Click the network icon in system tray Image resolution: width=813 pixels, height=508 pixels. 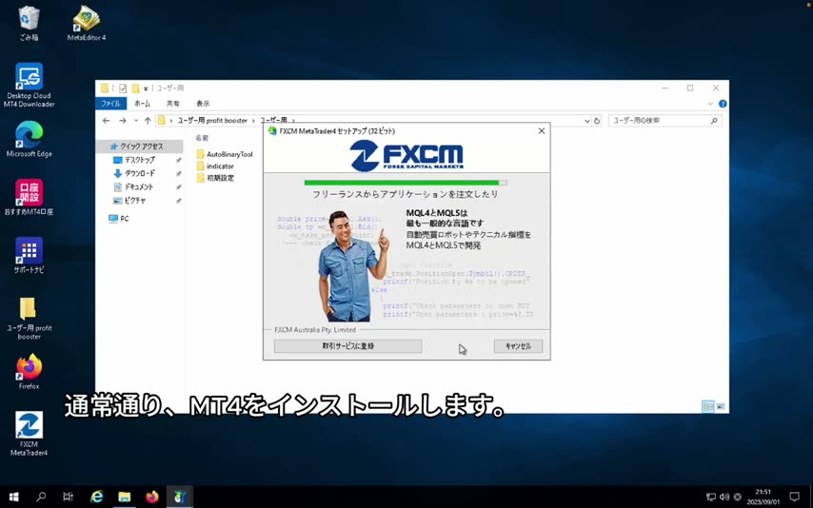711,497
